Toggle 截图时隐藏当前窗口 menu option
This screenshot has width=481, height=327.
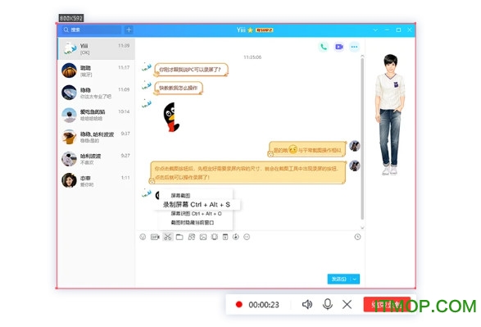tap(192, 222)
